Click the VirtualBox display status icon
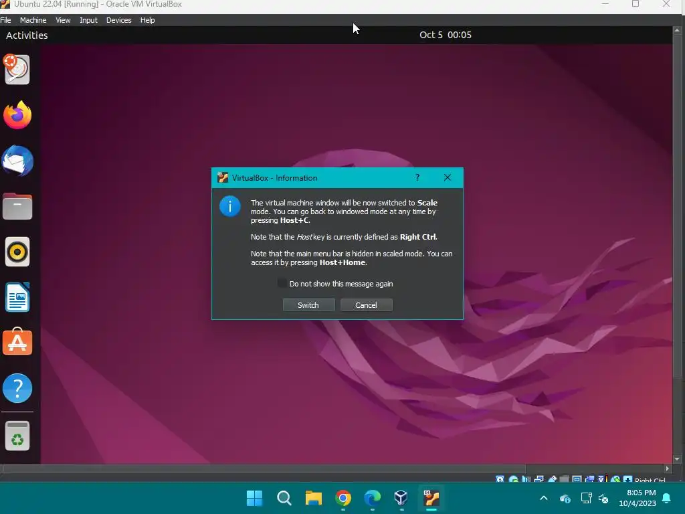The height and width of the screenshot is (514, 685). pos(577,479)
